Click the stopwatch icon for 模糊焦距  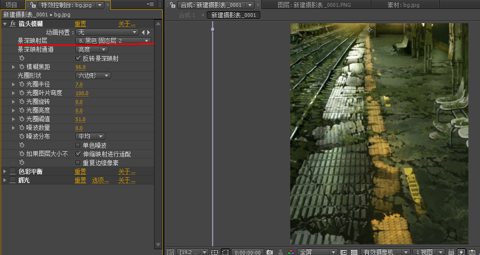pos(22,67)
